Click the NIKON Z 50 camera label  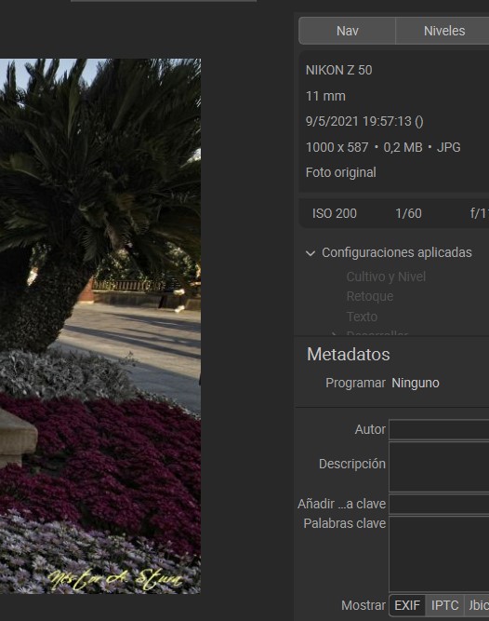pyautogui.click(x=338, y=70)
